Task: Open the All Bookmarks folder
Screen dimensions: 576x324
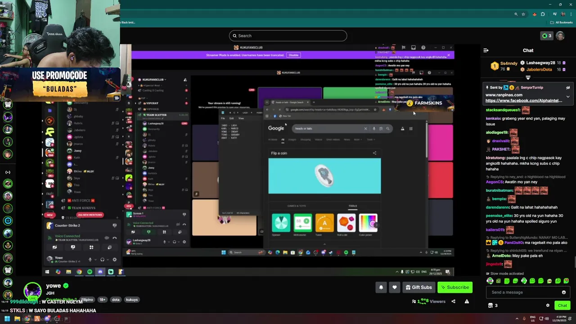Action: (561, 22)
